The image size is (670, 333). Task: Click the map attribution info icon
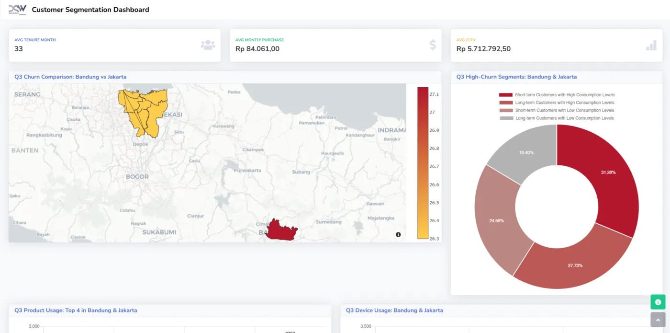(398, 234)
